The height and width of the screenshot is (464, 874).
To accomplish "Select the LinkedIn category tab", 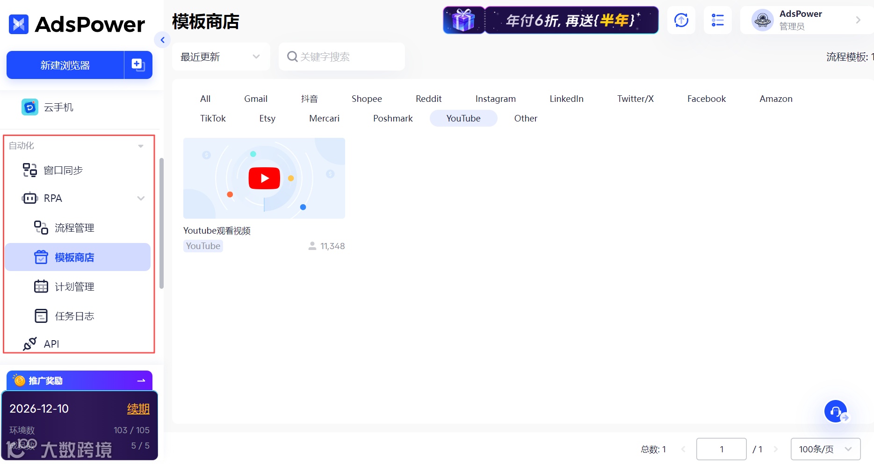I will tap(566, 99).
